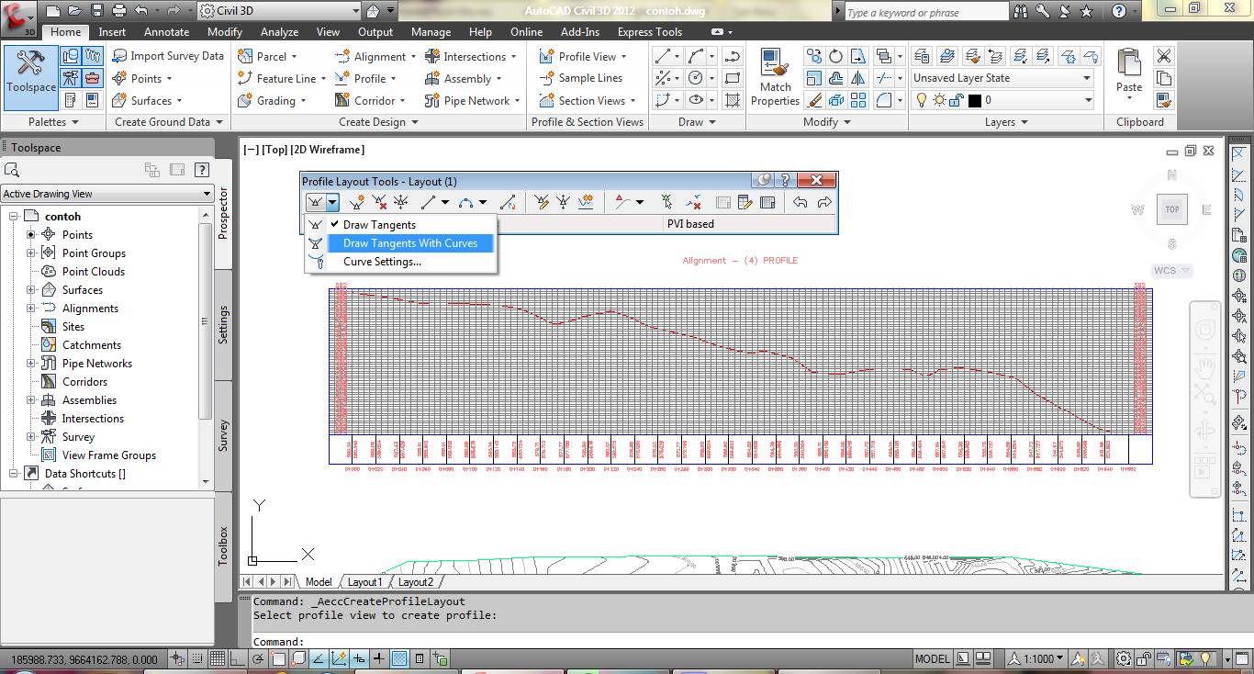Open Profile Grid View icon in layout toolbar
This screenshot has height=674, width=1254.
[767, 202]
